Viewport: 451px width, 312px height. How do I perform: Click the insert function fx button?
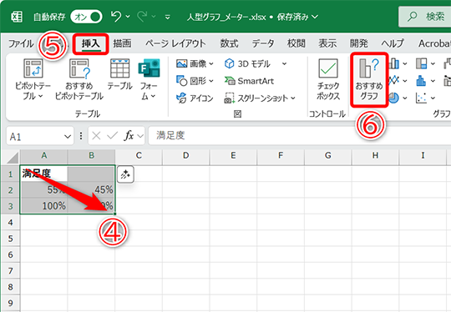tap(129, 136)
